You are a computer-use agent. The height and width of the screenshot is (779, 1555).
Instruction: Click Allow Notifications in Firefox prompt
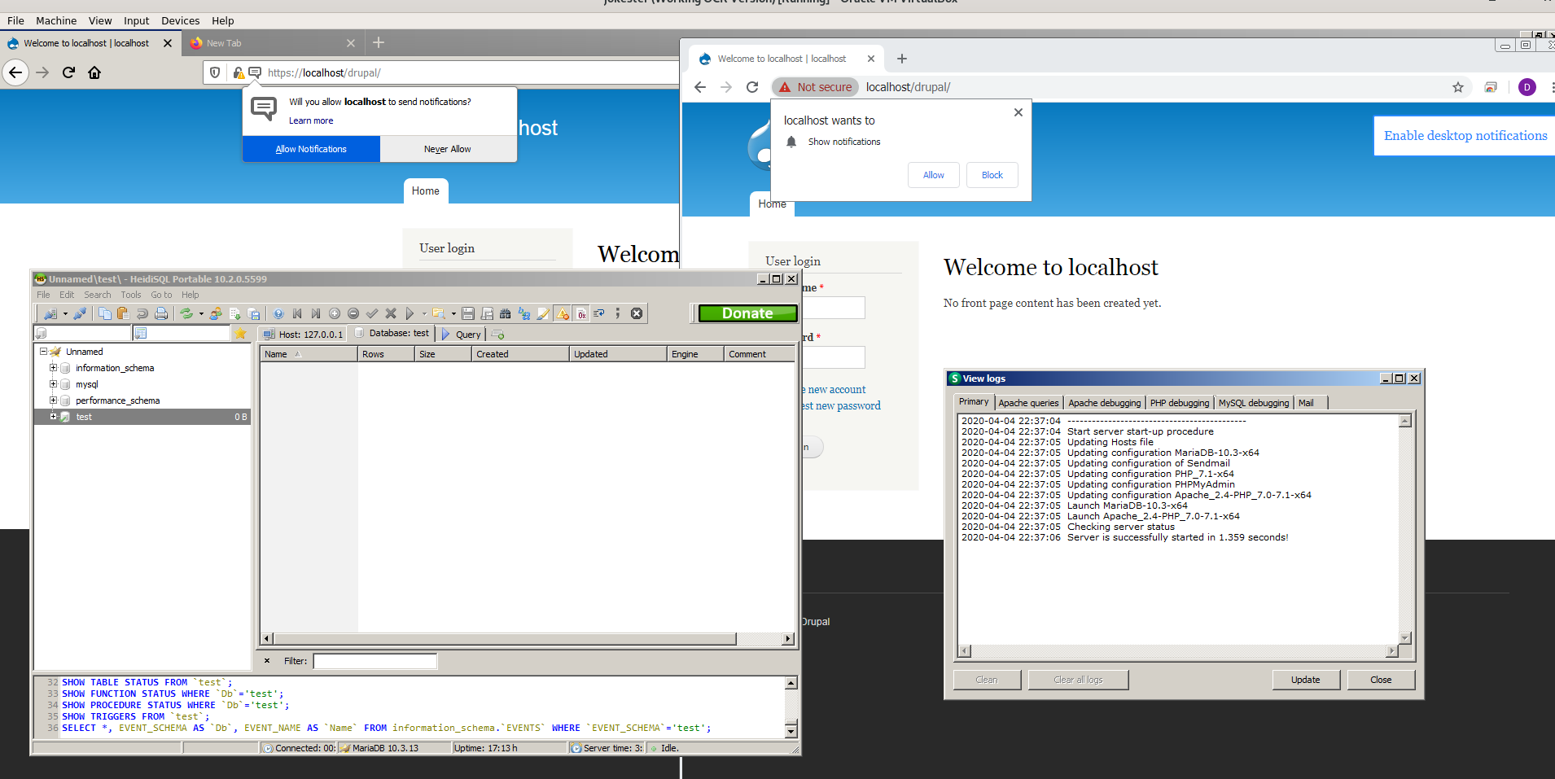point(311,149)
